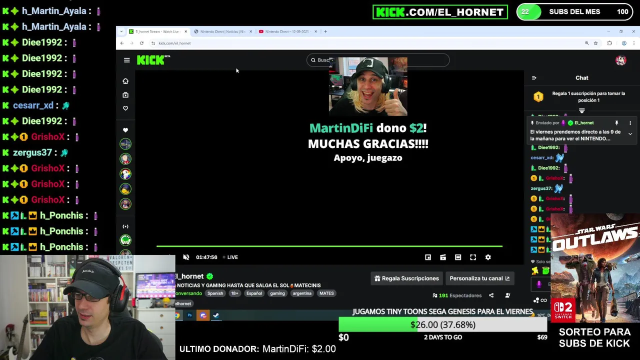Click the user icon next to share
This screenshot has height=360, width=640.
[507, 295]
